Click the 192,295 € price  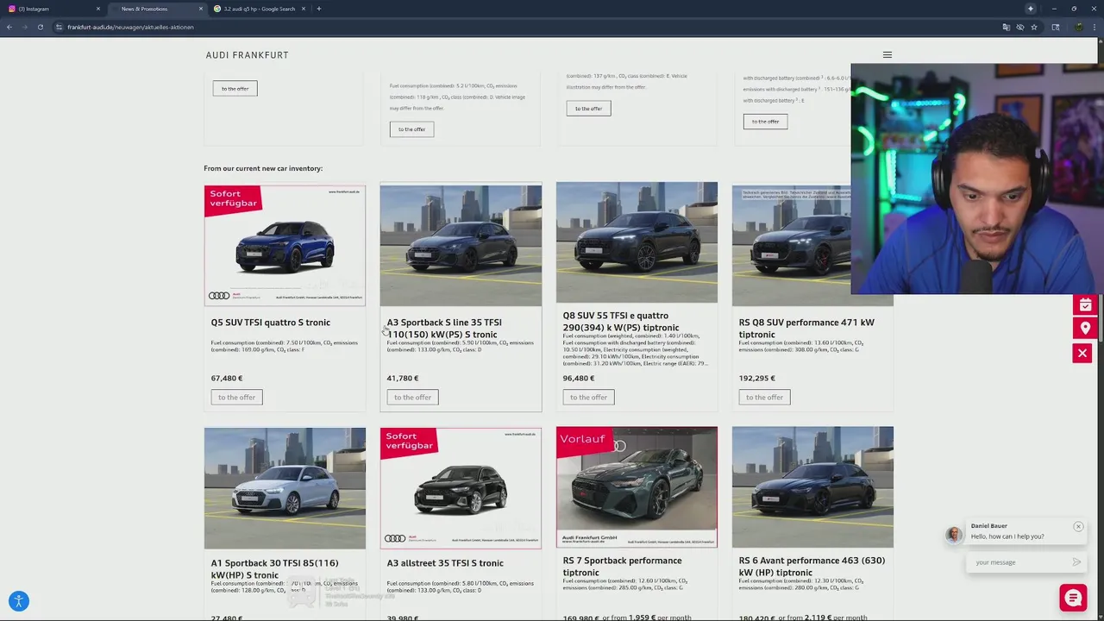757,378
